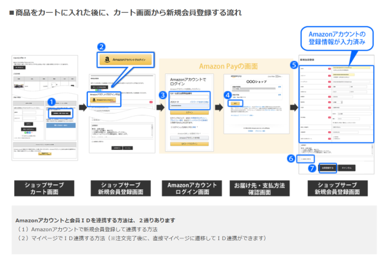This screenshot has width=382, height=258.
Task: Click the line （１）Amazonアカウントで新規会員登録して連携する方法
Action: coord(87,229)
